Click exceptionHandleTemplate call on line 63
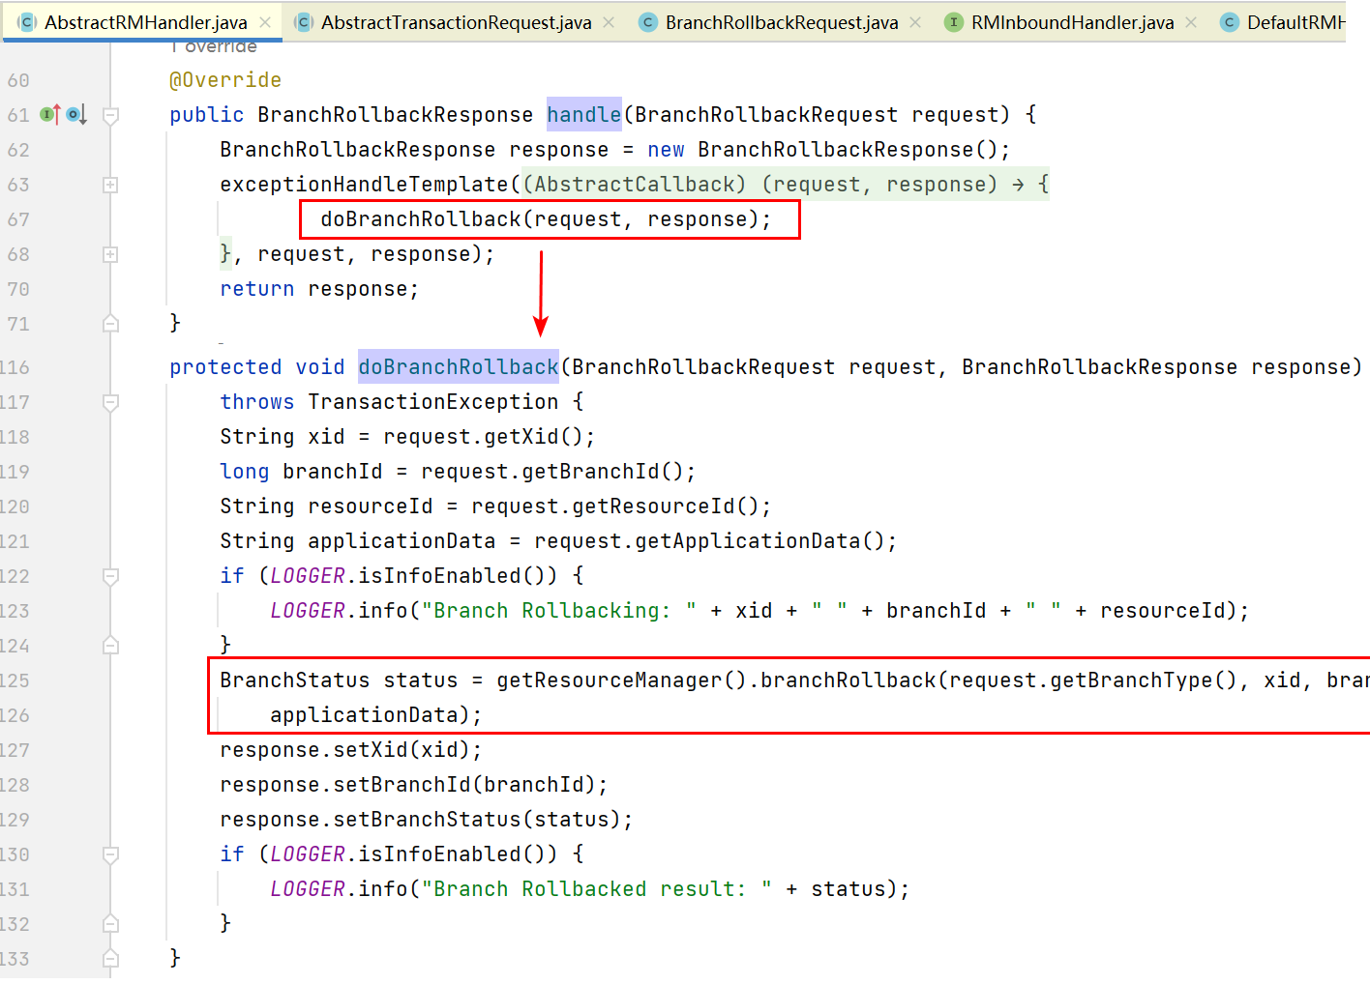 (x=364, y=185)
